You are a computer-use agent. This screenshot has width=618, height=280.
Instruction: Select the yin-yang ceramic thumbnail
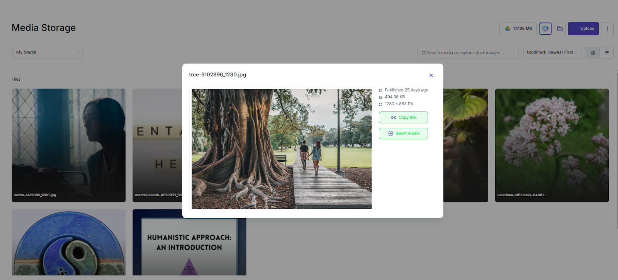(x=69, y=243)
